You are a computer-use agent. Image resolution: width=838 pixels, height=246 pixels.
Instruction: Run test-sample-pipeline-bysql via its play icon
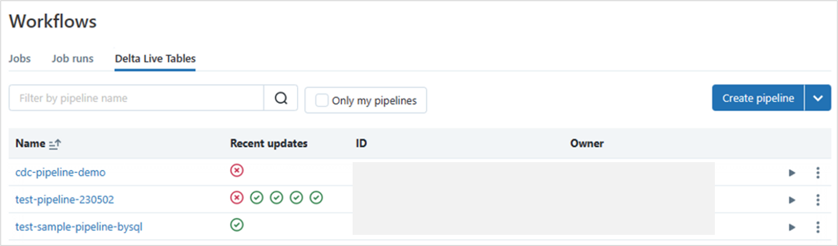[x=792, y=227]
